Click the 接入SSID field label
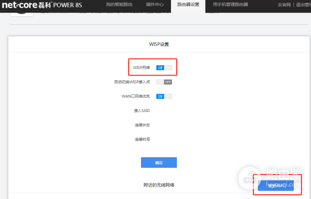Viewport: 311px width, 199px height. pos(142,110)
